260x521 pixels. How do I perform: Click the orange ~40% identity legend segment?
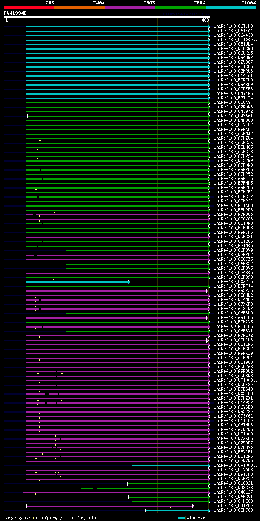pyautogui.click(x=80, y=7)
